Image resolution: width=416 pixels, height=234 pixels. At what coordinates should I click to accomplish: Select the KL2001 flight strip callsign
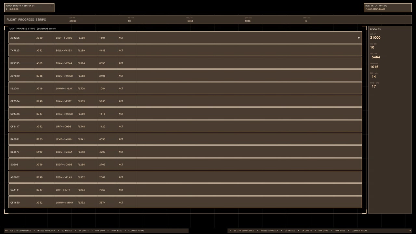pyautogui.click(x=15, y=89)
